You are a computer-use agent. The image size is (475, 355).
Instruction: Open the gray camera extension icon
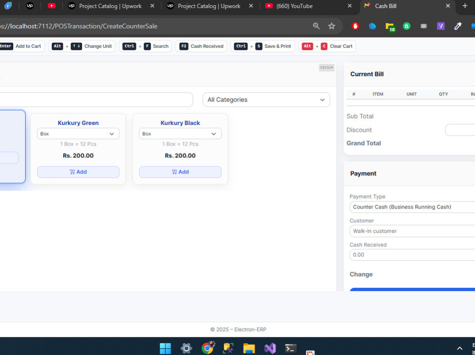click(x=424, y=26)
